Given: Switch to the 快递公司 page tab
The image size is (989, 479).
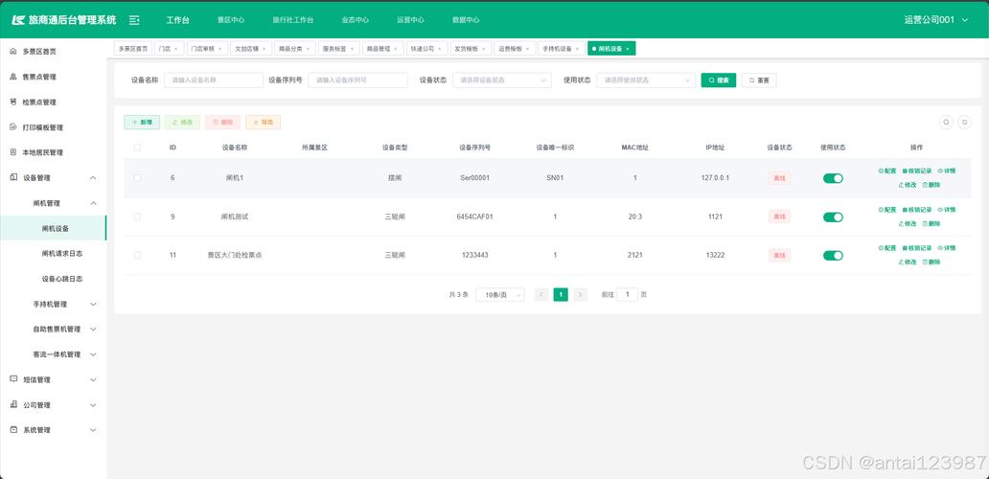Looking at the screenshot, I should [426, 49].
